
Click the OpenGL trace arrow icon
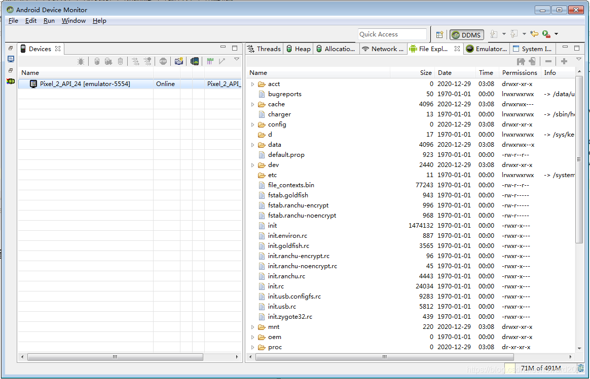pyautogui.click(x=222, y=61)
